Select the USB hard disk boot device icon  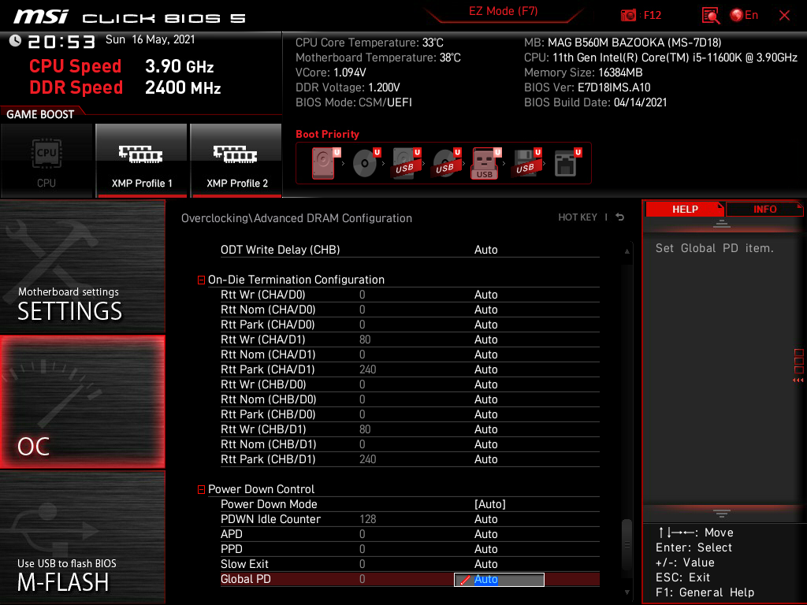(406, 163)
